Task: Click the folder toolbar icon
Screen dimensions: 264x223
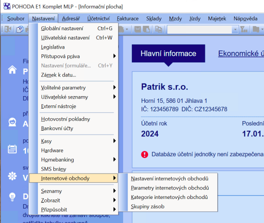Action: (256, 29)
